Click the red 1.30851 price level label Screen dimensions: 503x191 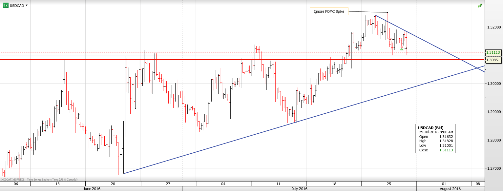point(494,60)
